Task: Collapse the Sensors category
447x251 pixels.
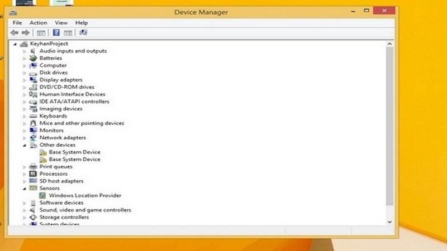Action: click(25, 189)
